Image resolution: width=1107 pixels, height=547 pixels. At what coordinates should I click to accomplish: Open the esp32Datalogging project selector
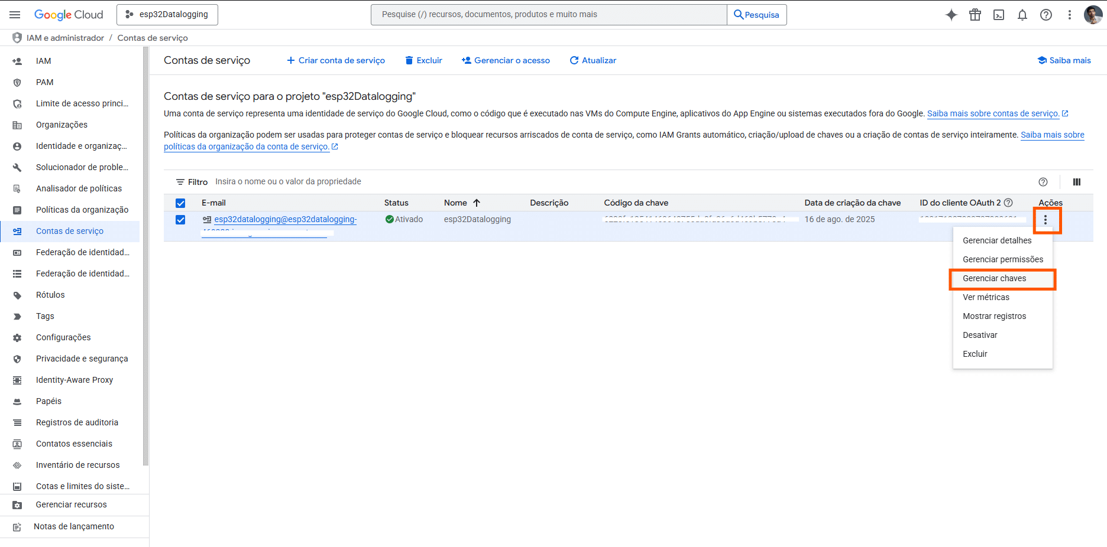tap(167, 15)
